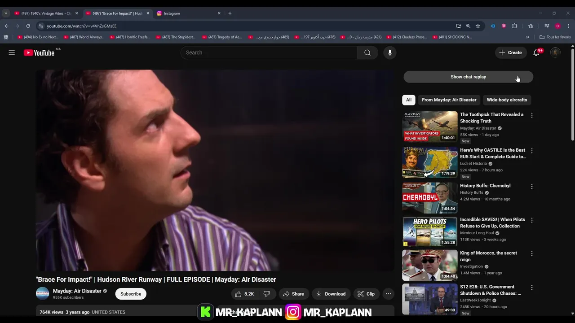Open bookmark "(494) No Ex no Next..."

(38, 37)
